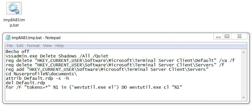This screenshot has height=106, width=252.
Task: Click the Notepad icon in title bar
Action: click(8, 38)
